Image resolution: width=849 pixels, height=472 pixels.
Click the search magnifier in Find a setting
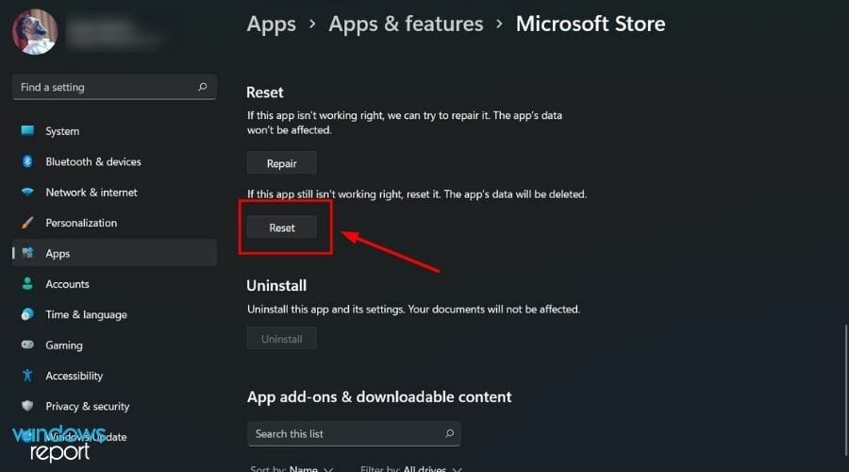(203, 87)
